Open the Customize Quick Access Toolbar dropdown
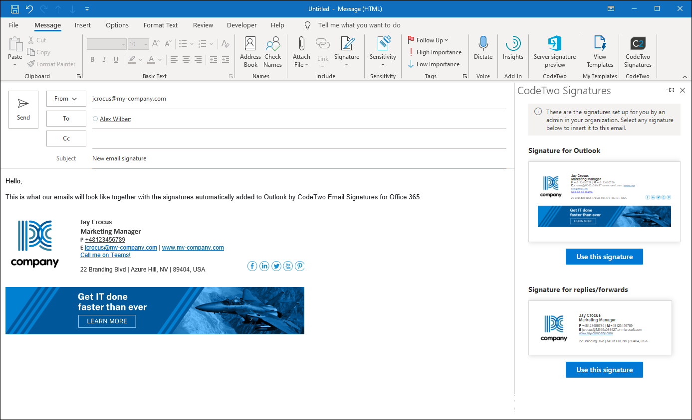692x420 pixels. point(87,9)
